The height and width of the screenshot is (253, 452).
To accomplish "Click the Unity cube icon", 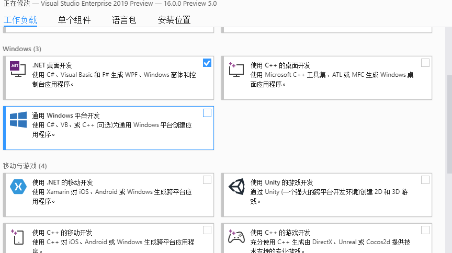I will tap(236, 187).
